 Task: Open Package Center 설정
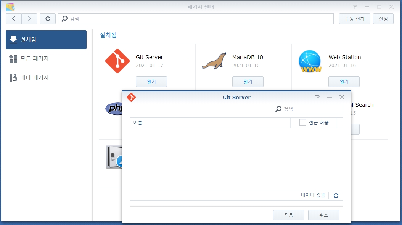[383, 19]
